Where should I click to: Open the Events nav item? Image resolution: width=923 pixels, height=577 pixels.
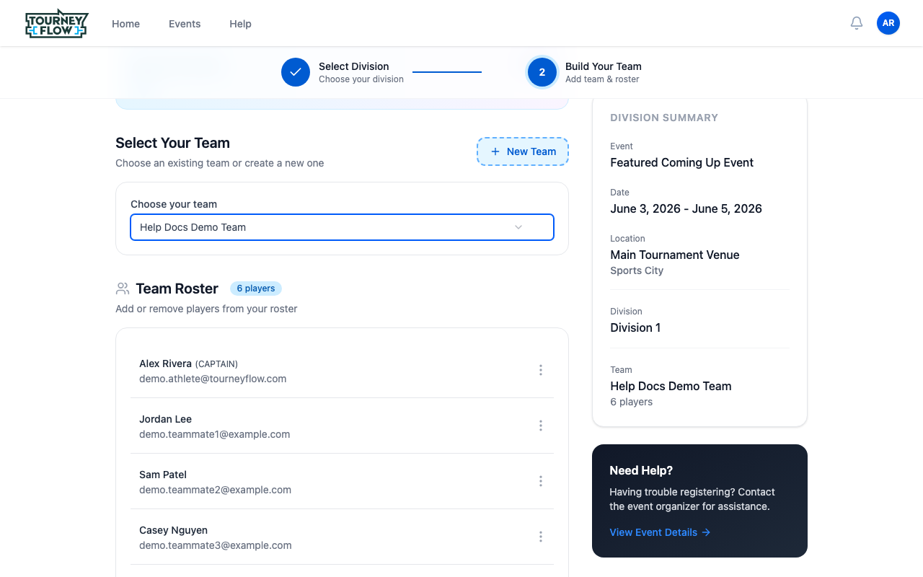pyautogui.click(x=185, y=24)
